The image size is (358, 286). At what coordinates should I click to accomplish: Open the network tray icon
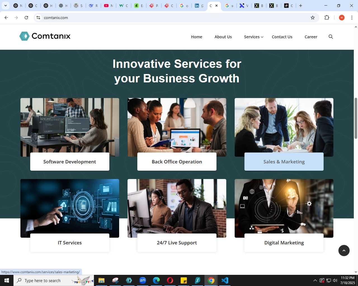(329, 280)
